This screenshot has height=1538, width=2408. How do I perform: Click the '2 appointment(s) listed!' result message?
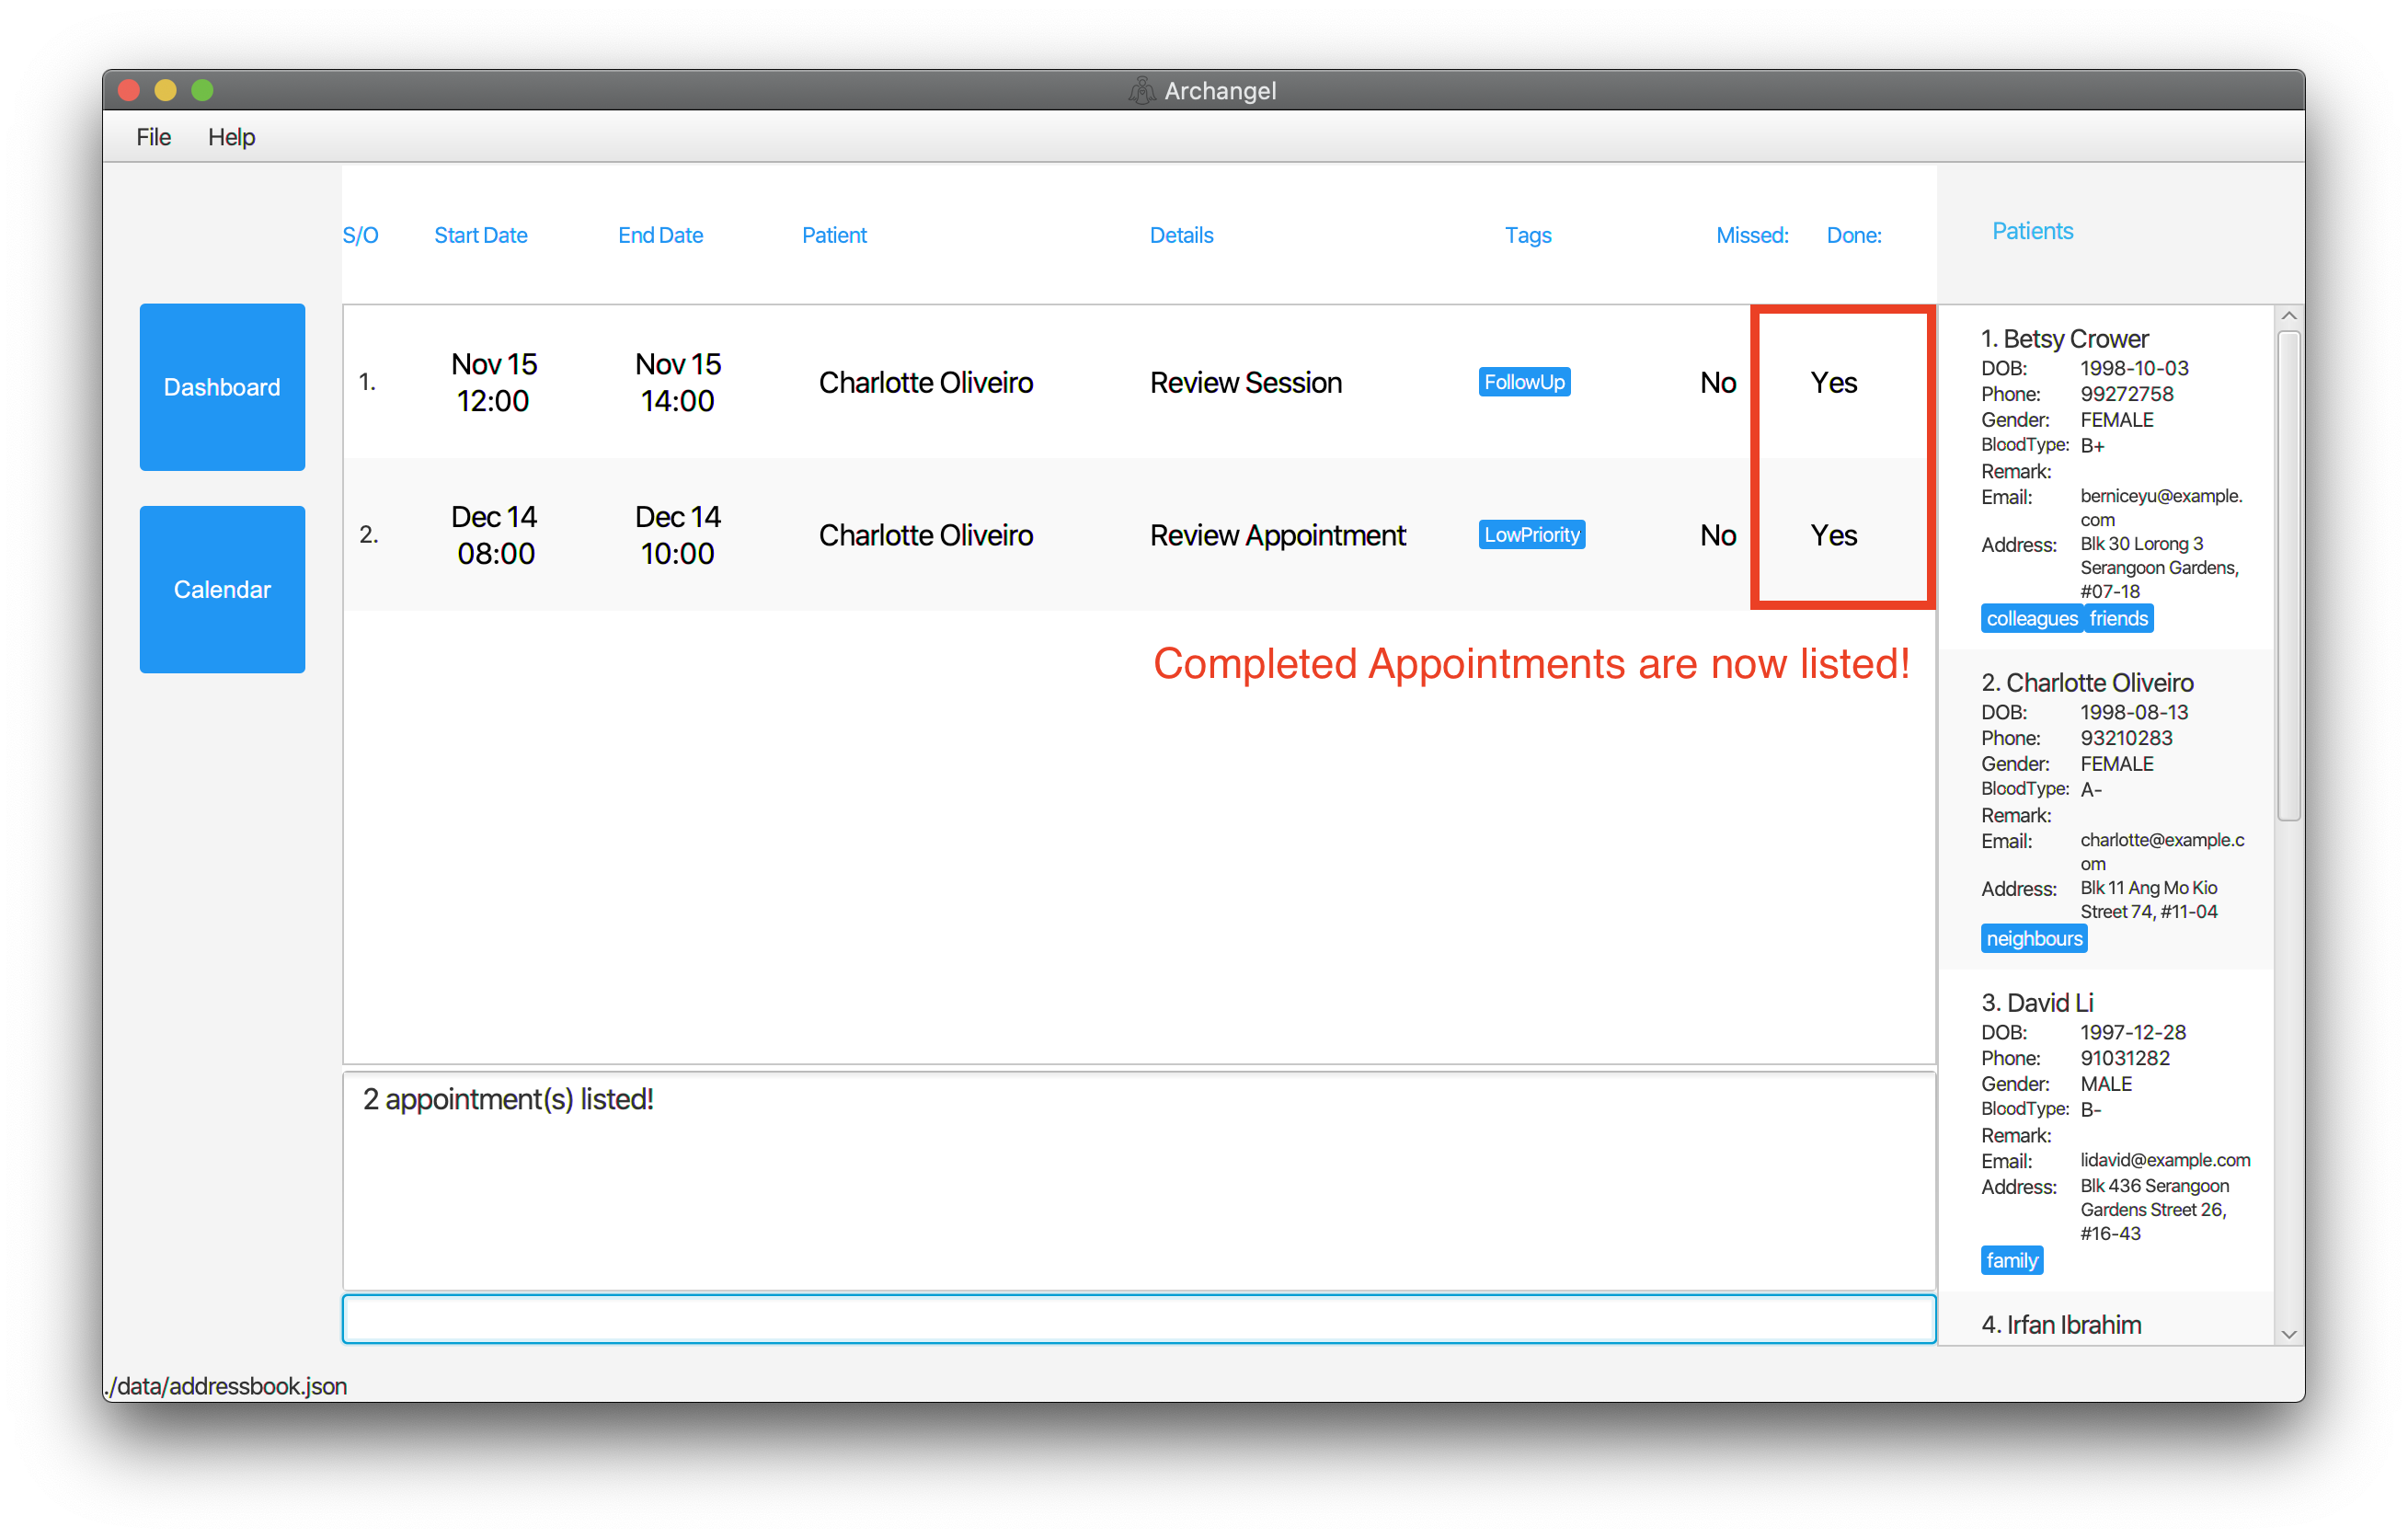pyautogui.click(x=508, y=1100)
